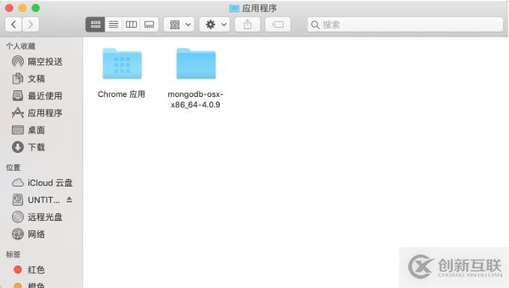
Task: Select the UNTIT... volume in sidebar
Action: pos(36,200)
